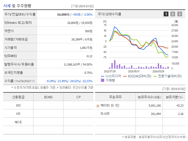
Task: Select the -9.19% one-month return
Action: coord(50,81)
